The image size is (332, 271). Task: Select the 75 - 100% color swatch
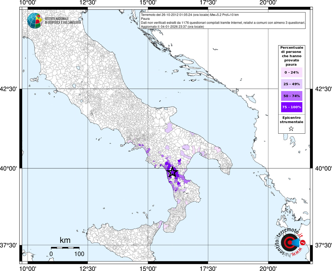click(291, 107)
